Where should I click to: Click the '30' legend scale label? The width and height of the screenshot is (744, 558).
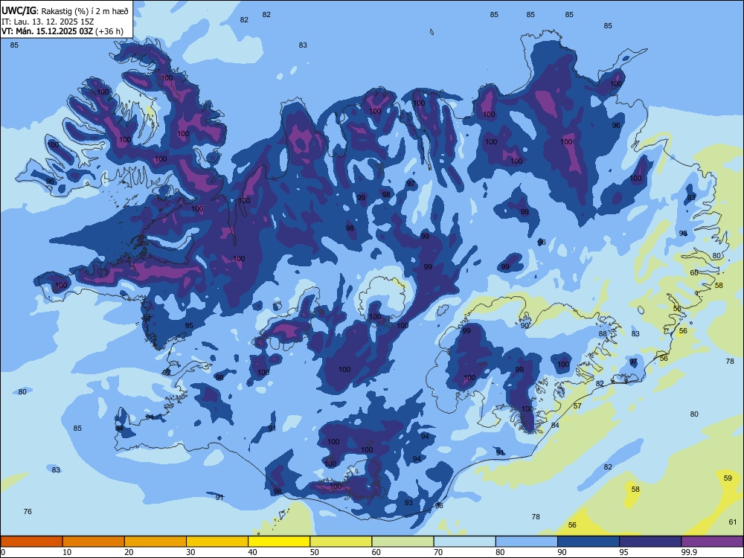pyautogui.click(x=190, y=552)
